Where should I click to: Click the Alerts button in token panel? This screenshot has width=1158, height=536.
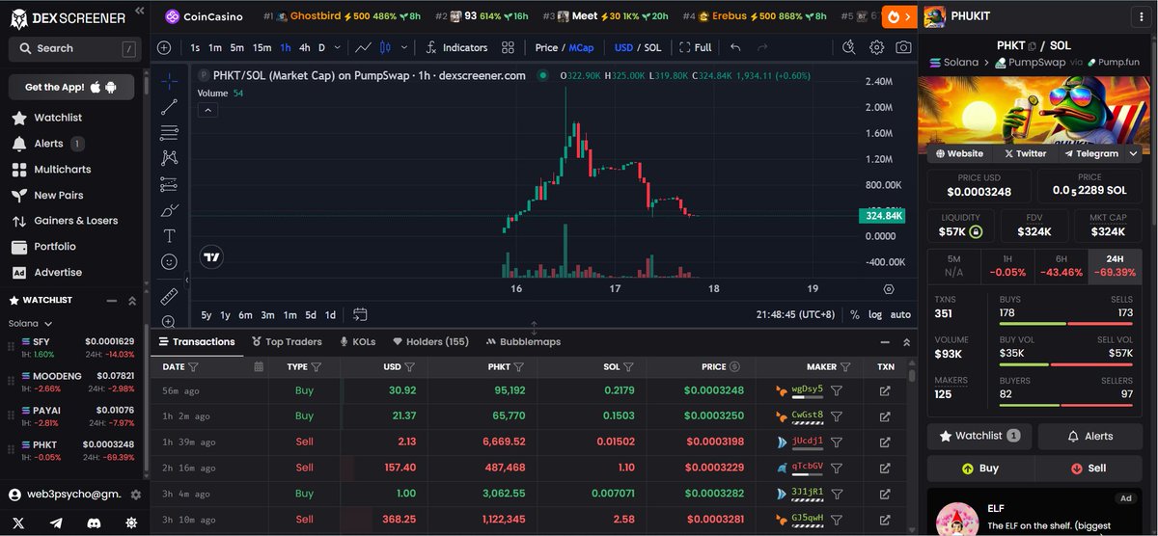(x=1089, y=436)
